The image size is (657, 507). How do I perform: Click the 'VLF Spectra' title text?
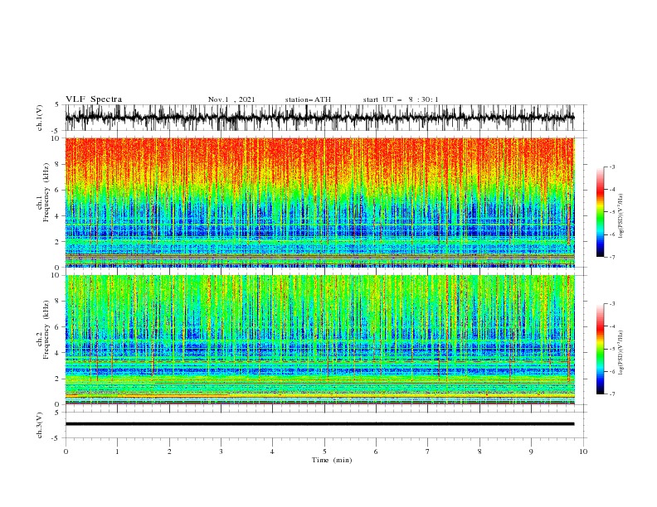(x=94, y=99)
